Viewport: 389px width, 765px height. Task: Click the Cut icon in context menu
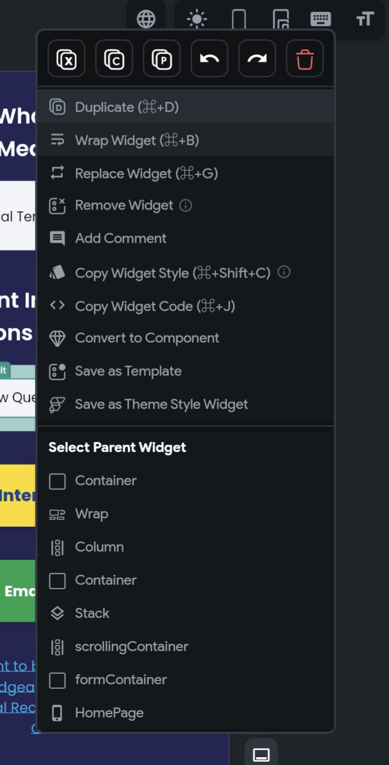[x=66, y=59]
